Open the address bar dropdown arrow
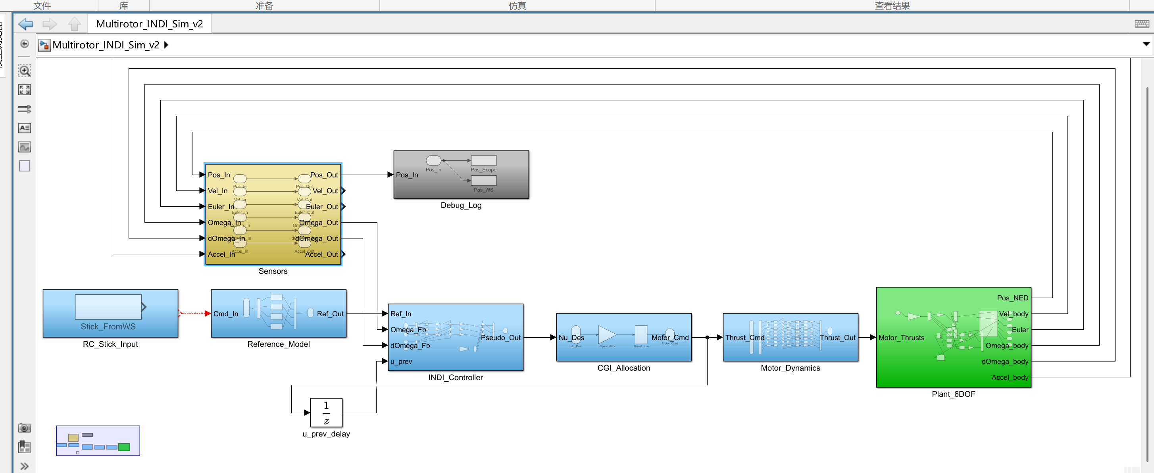The height and width of the screenshot is (473, 1154). pyautogui.click(x=1146, y=44)
